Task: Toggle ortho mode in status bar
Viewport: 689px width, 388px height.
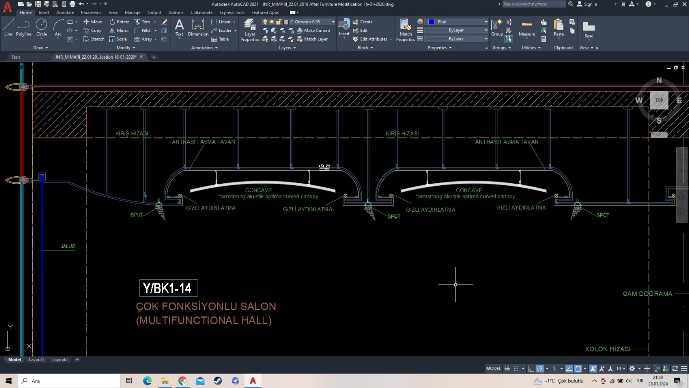Action: click(x=531, y=369)
